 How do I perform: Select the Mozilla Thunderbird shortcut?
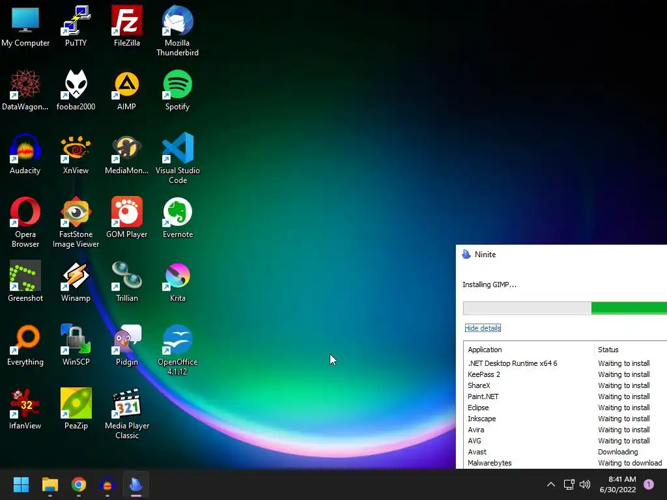coord(177,31)
